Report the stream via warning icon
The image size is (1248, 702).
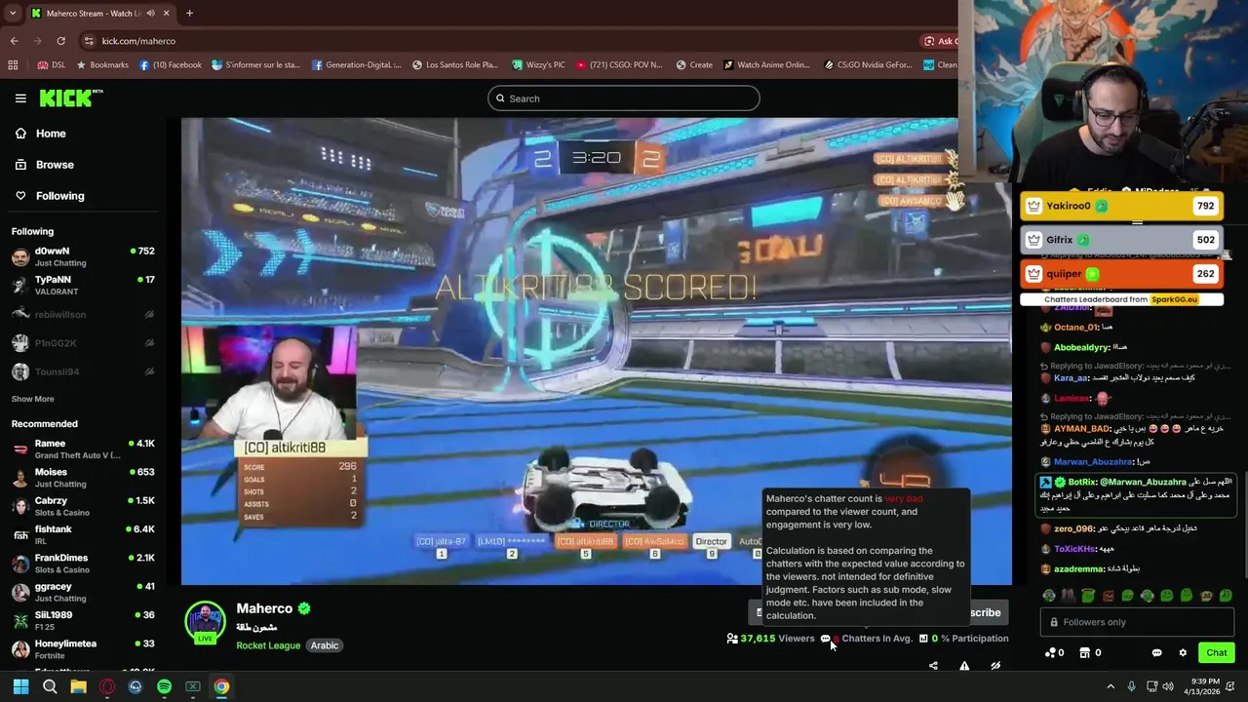pos(964,666)
